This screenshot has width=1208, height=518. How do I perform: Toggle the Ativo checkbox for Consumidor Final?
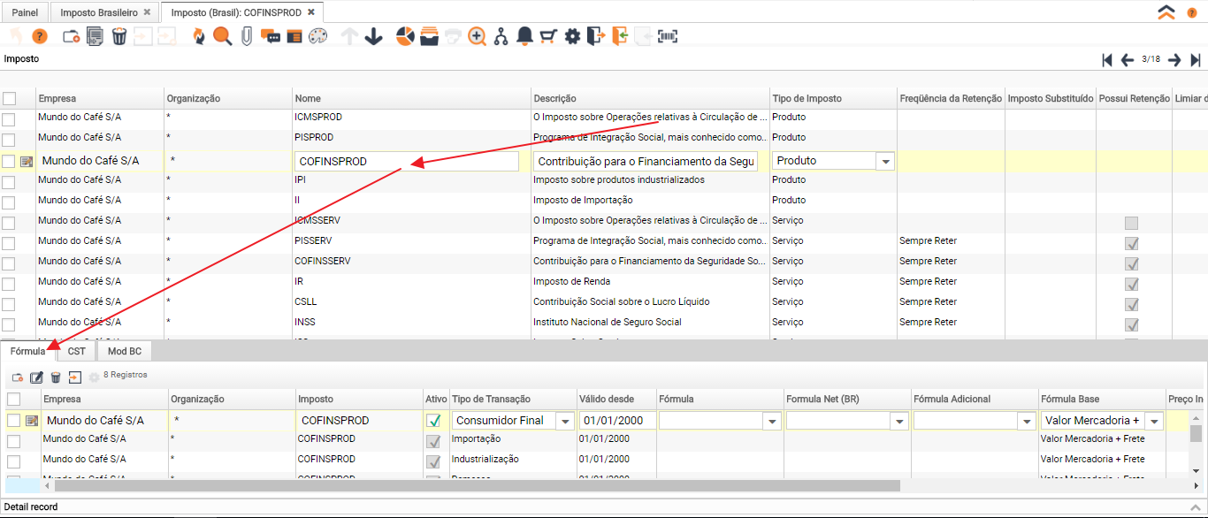[x=434, y=421]
